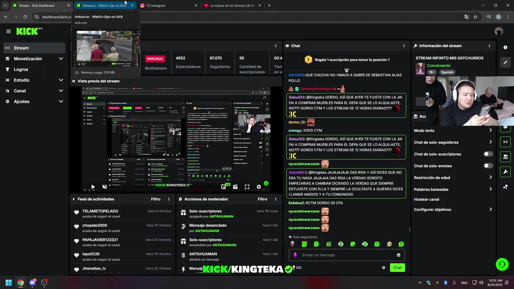Open Filtro in Acciones de moderador
Screen dimensions: 514x289
262,199
